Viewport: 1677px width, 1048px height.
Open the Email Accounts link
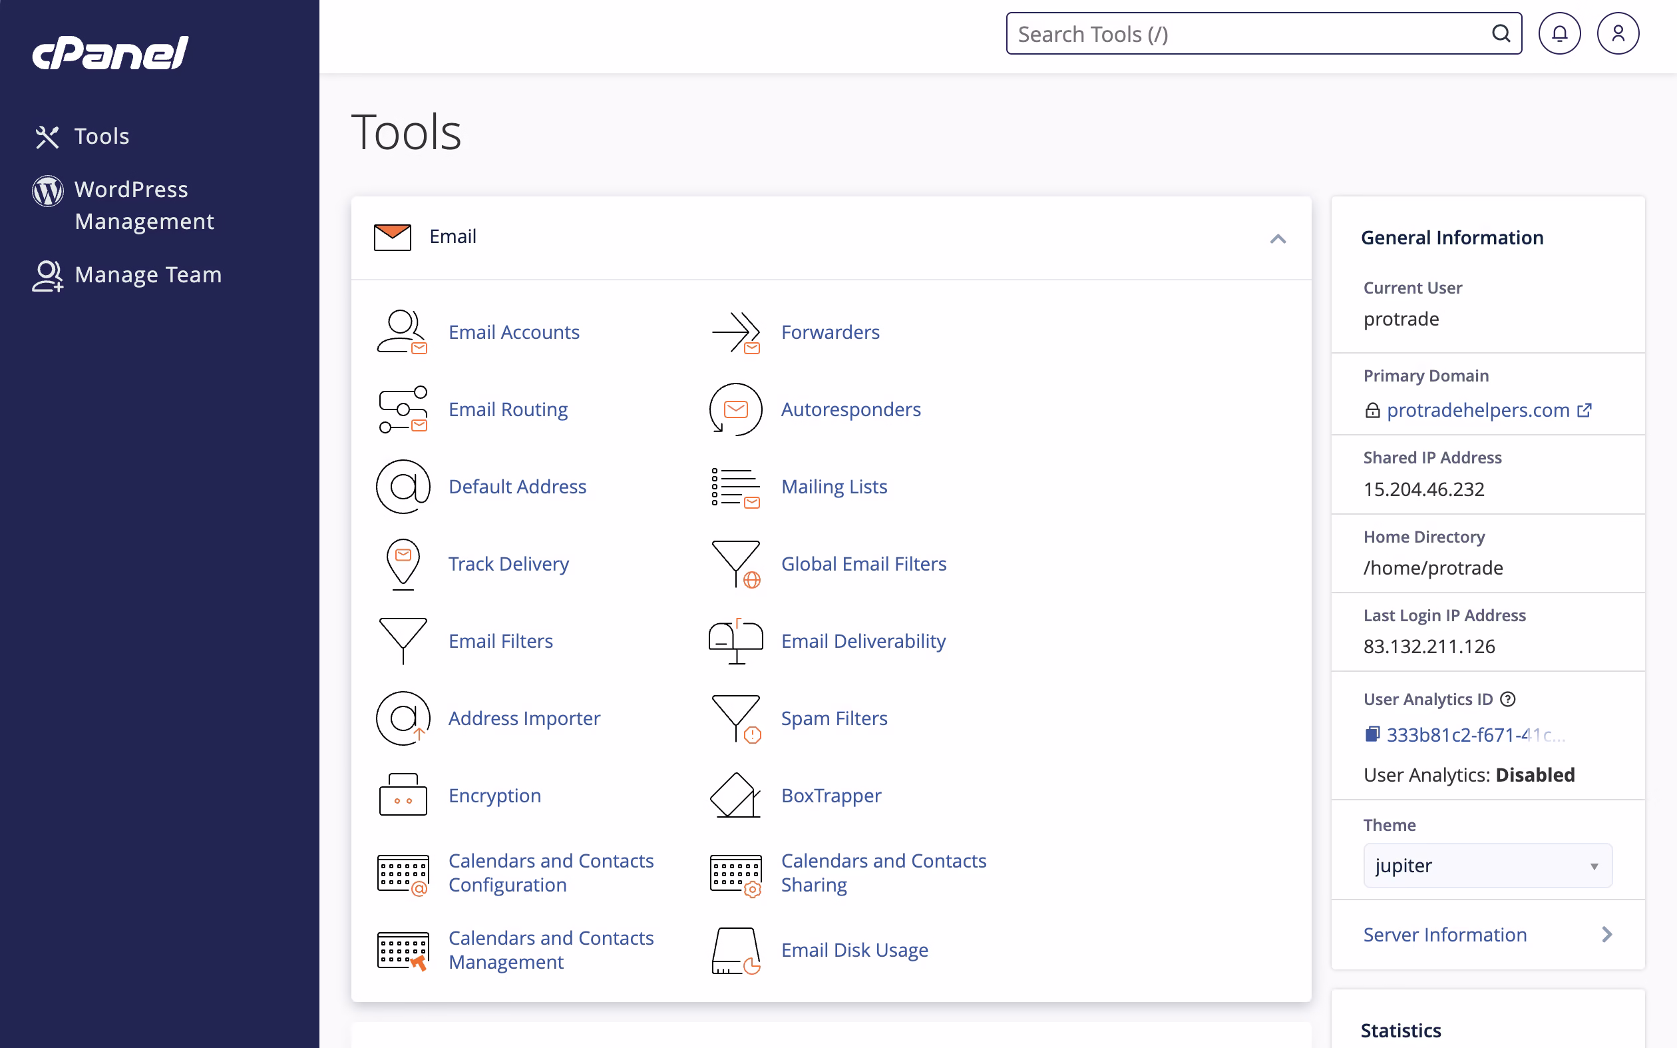tap(514, 332)
